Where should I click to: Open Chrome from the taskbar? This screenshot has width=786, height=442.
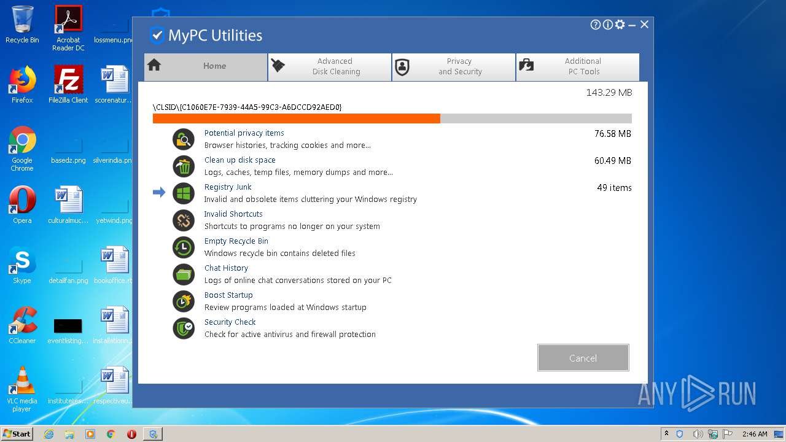111,434
